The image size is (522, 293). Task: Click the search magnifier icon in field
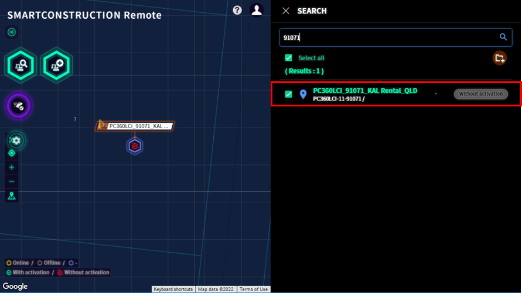[503, 37]
